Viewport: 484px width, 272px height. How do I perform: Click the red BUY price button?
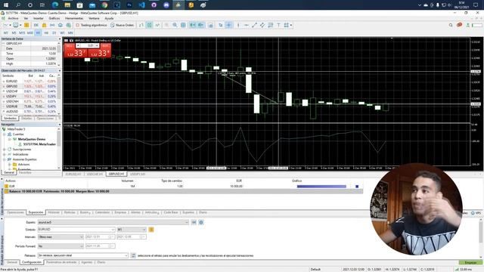[x=99, y=53]
